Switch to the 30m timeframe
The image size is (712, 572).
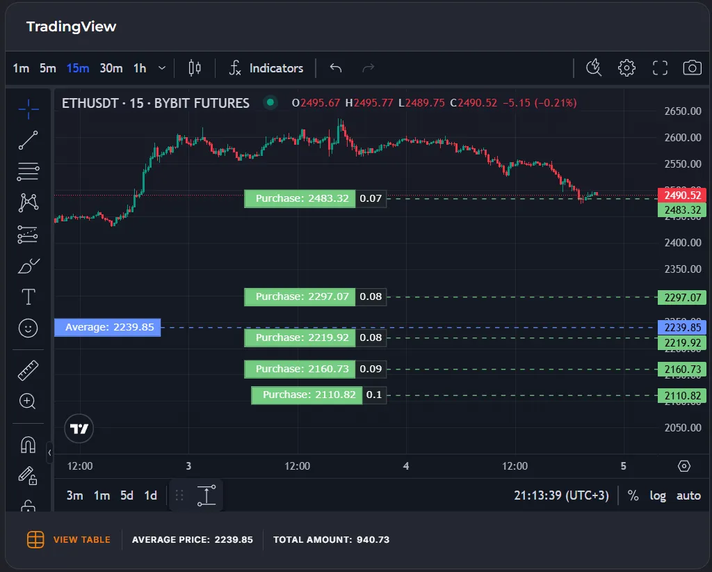111,68
